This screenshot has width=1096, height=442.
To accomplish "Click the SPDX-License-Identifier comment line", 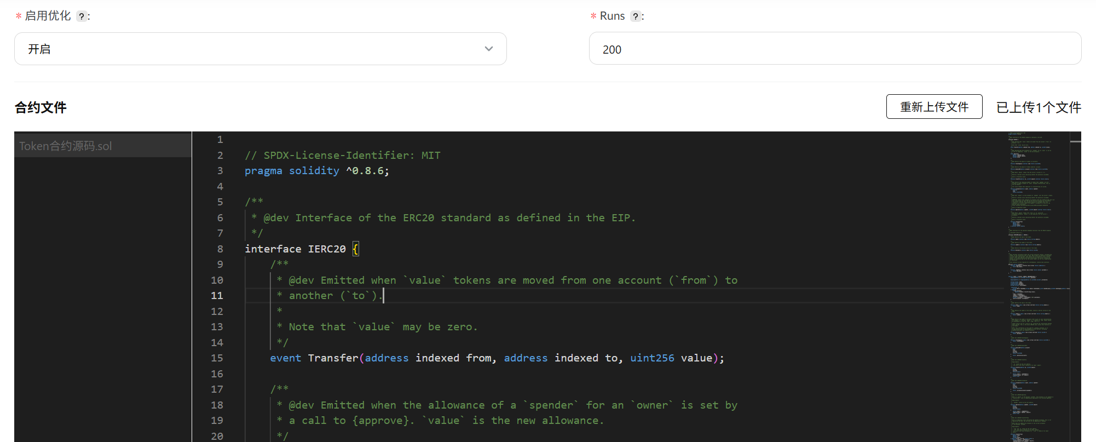I will [x=342, y=156].
